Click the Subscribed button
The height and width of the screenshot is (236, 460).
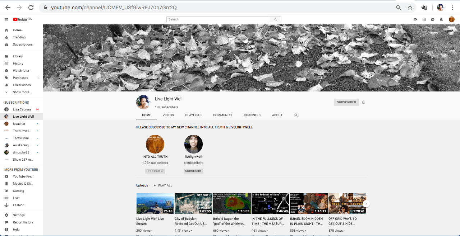tap(346, 102)
